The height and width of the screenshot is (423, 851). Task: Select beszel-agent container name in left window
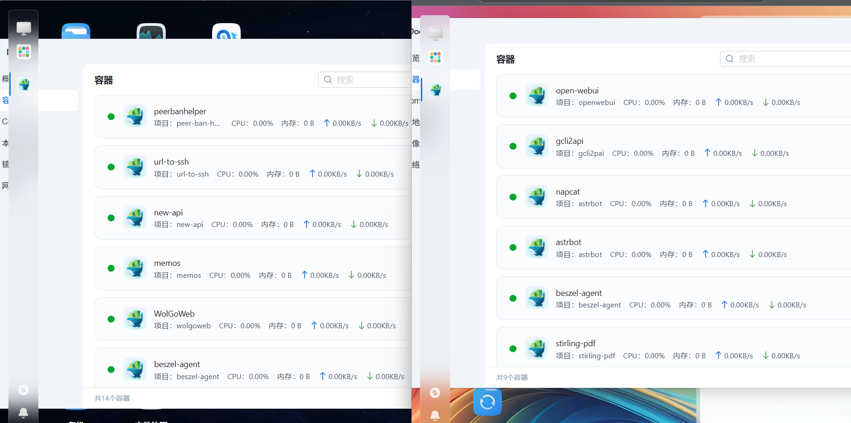[x=177, y=364]
